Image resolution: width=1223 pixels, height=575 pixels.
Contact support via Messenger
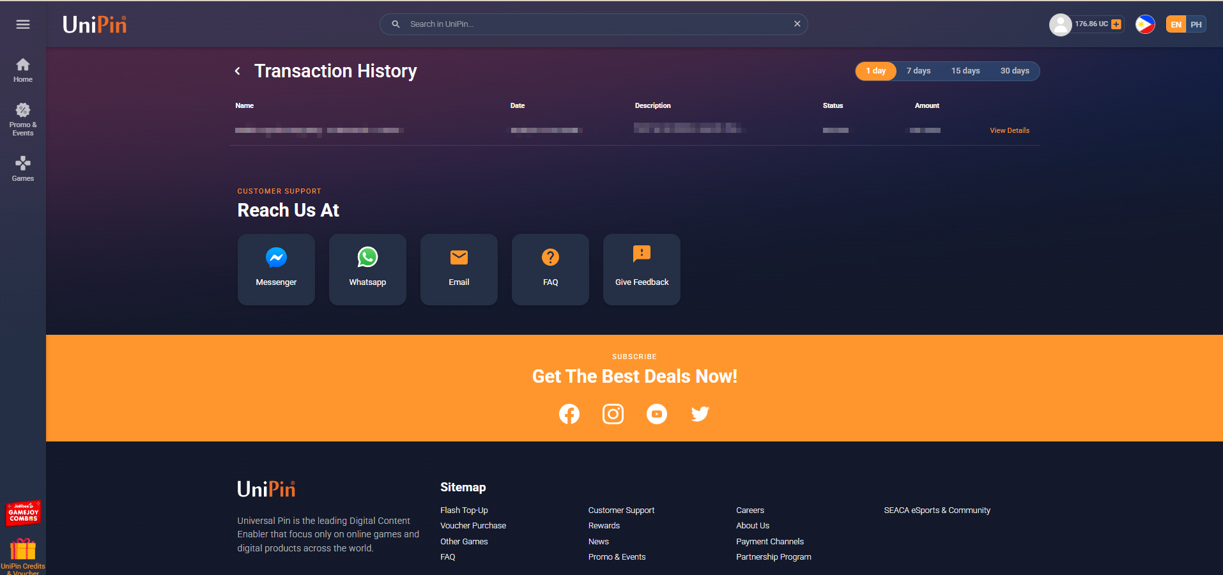click(x=276, y=269)
